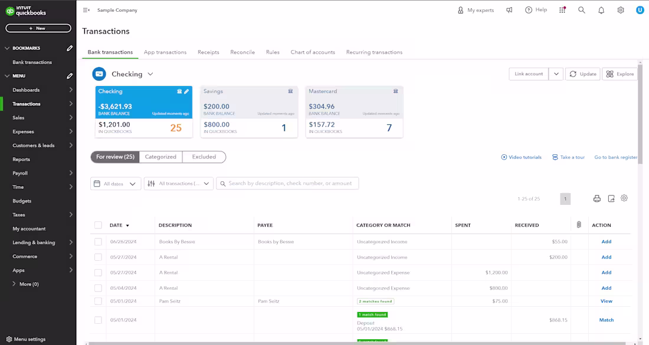Edit the MENU section with the pencil icon
This screenshot has width=649, height=345.
pyautogui.click(x=70, y=76)
